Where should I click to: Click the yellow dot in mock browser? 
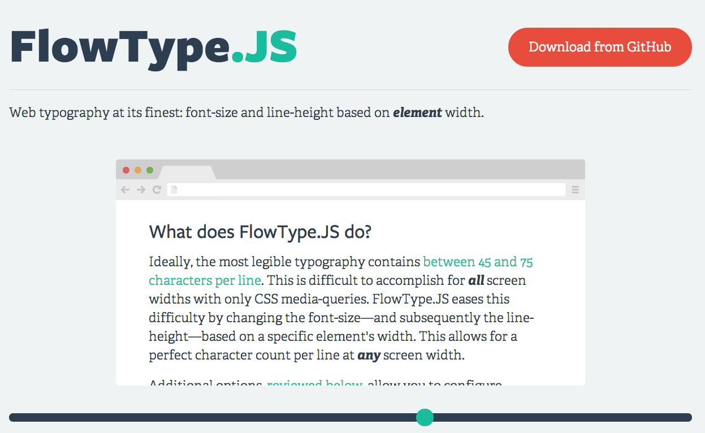(x=138, y=170)
